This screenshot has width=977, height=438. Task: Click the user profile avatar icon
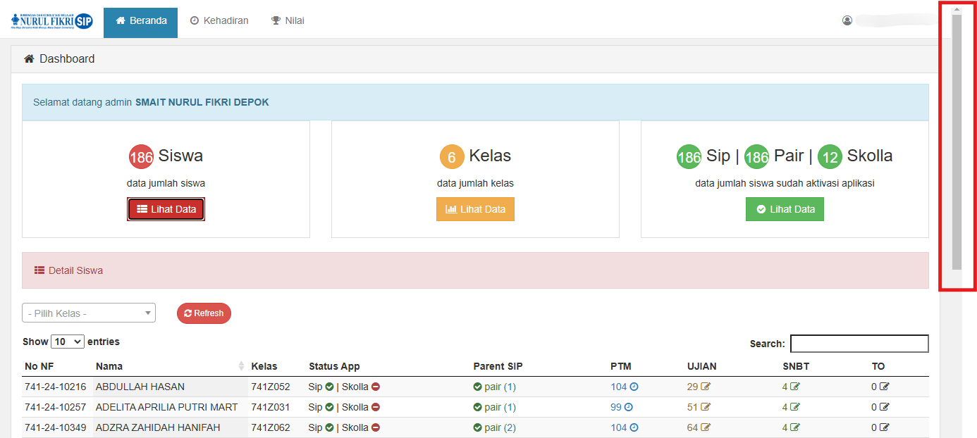pos(847,20)
